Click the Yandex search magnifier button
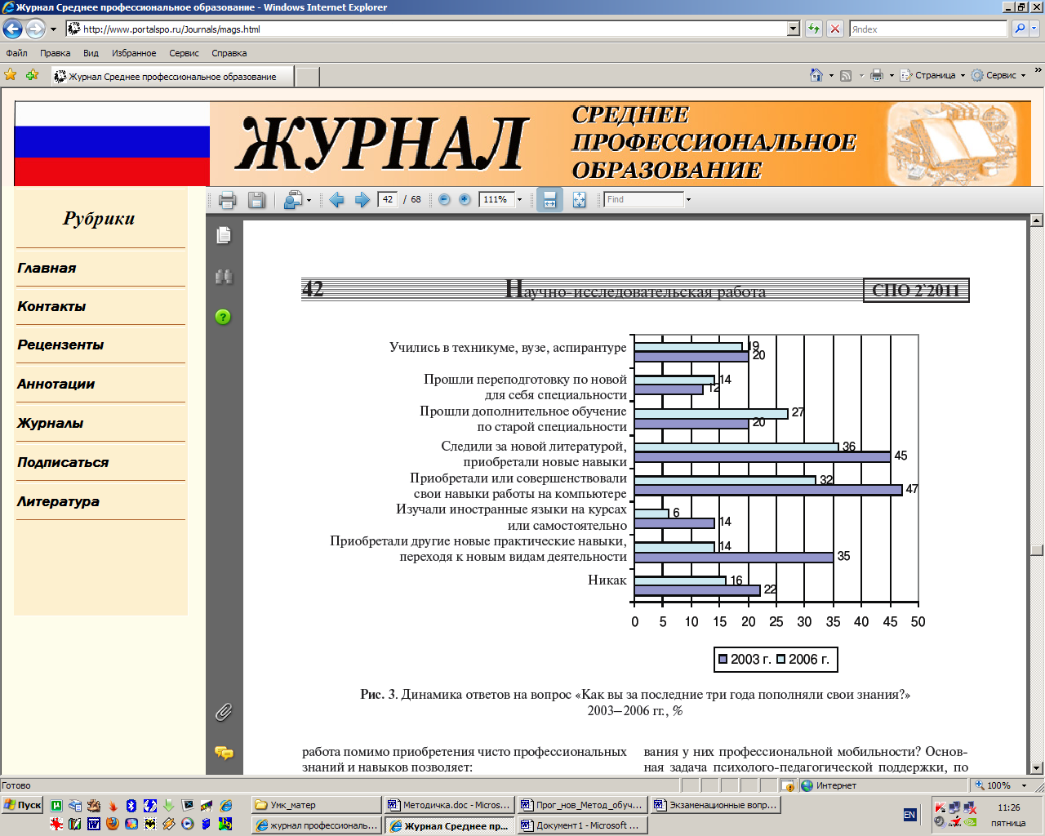Viewport: 1045px width, 836px height. [x=1019, y=29]
